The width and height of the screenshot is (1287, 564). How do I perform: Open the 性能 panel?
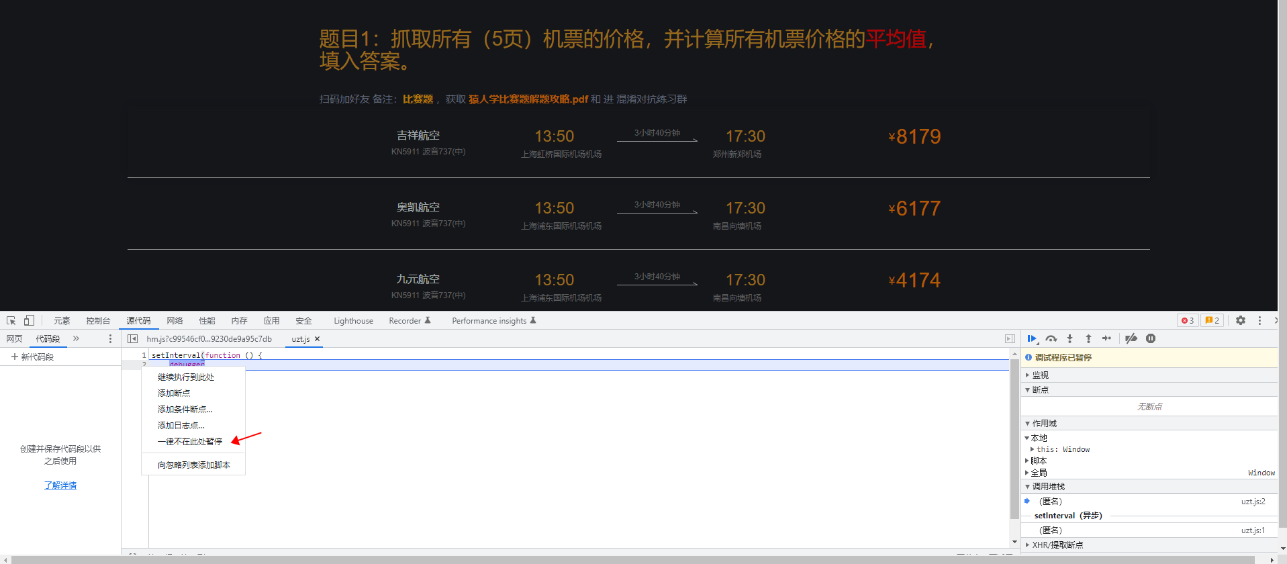pyautogui.click(x=207, y=321)
